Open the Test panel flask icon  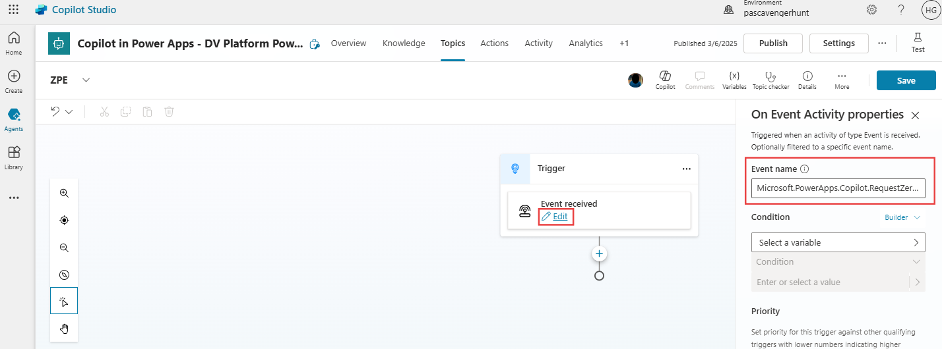tap(918, 42)
